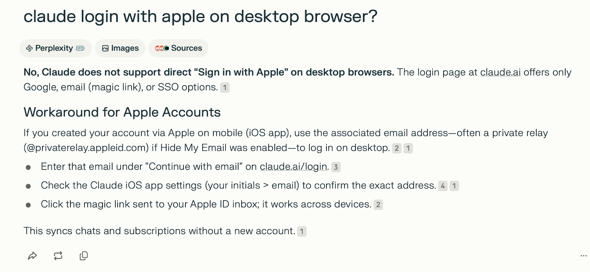Click the Pro badge beside Perplexity
590x272 pixels.
point(80,48)
